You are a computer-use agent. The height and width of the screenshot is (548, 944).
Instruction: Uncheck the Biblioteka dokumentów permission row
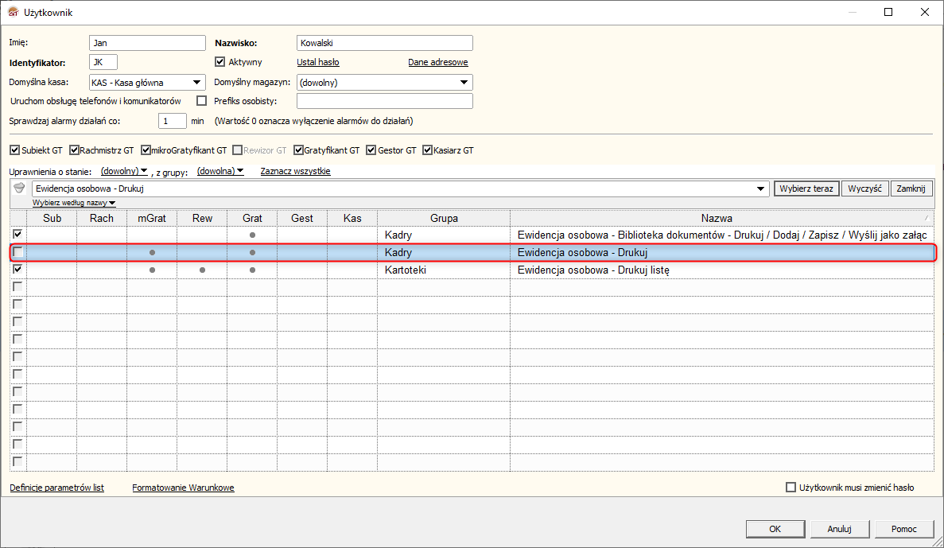coord(17,235)
